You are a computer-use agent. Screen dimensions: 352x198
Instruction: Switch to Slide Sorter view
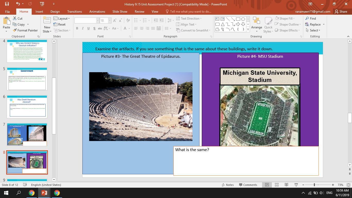277,185
